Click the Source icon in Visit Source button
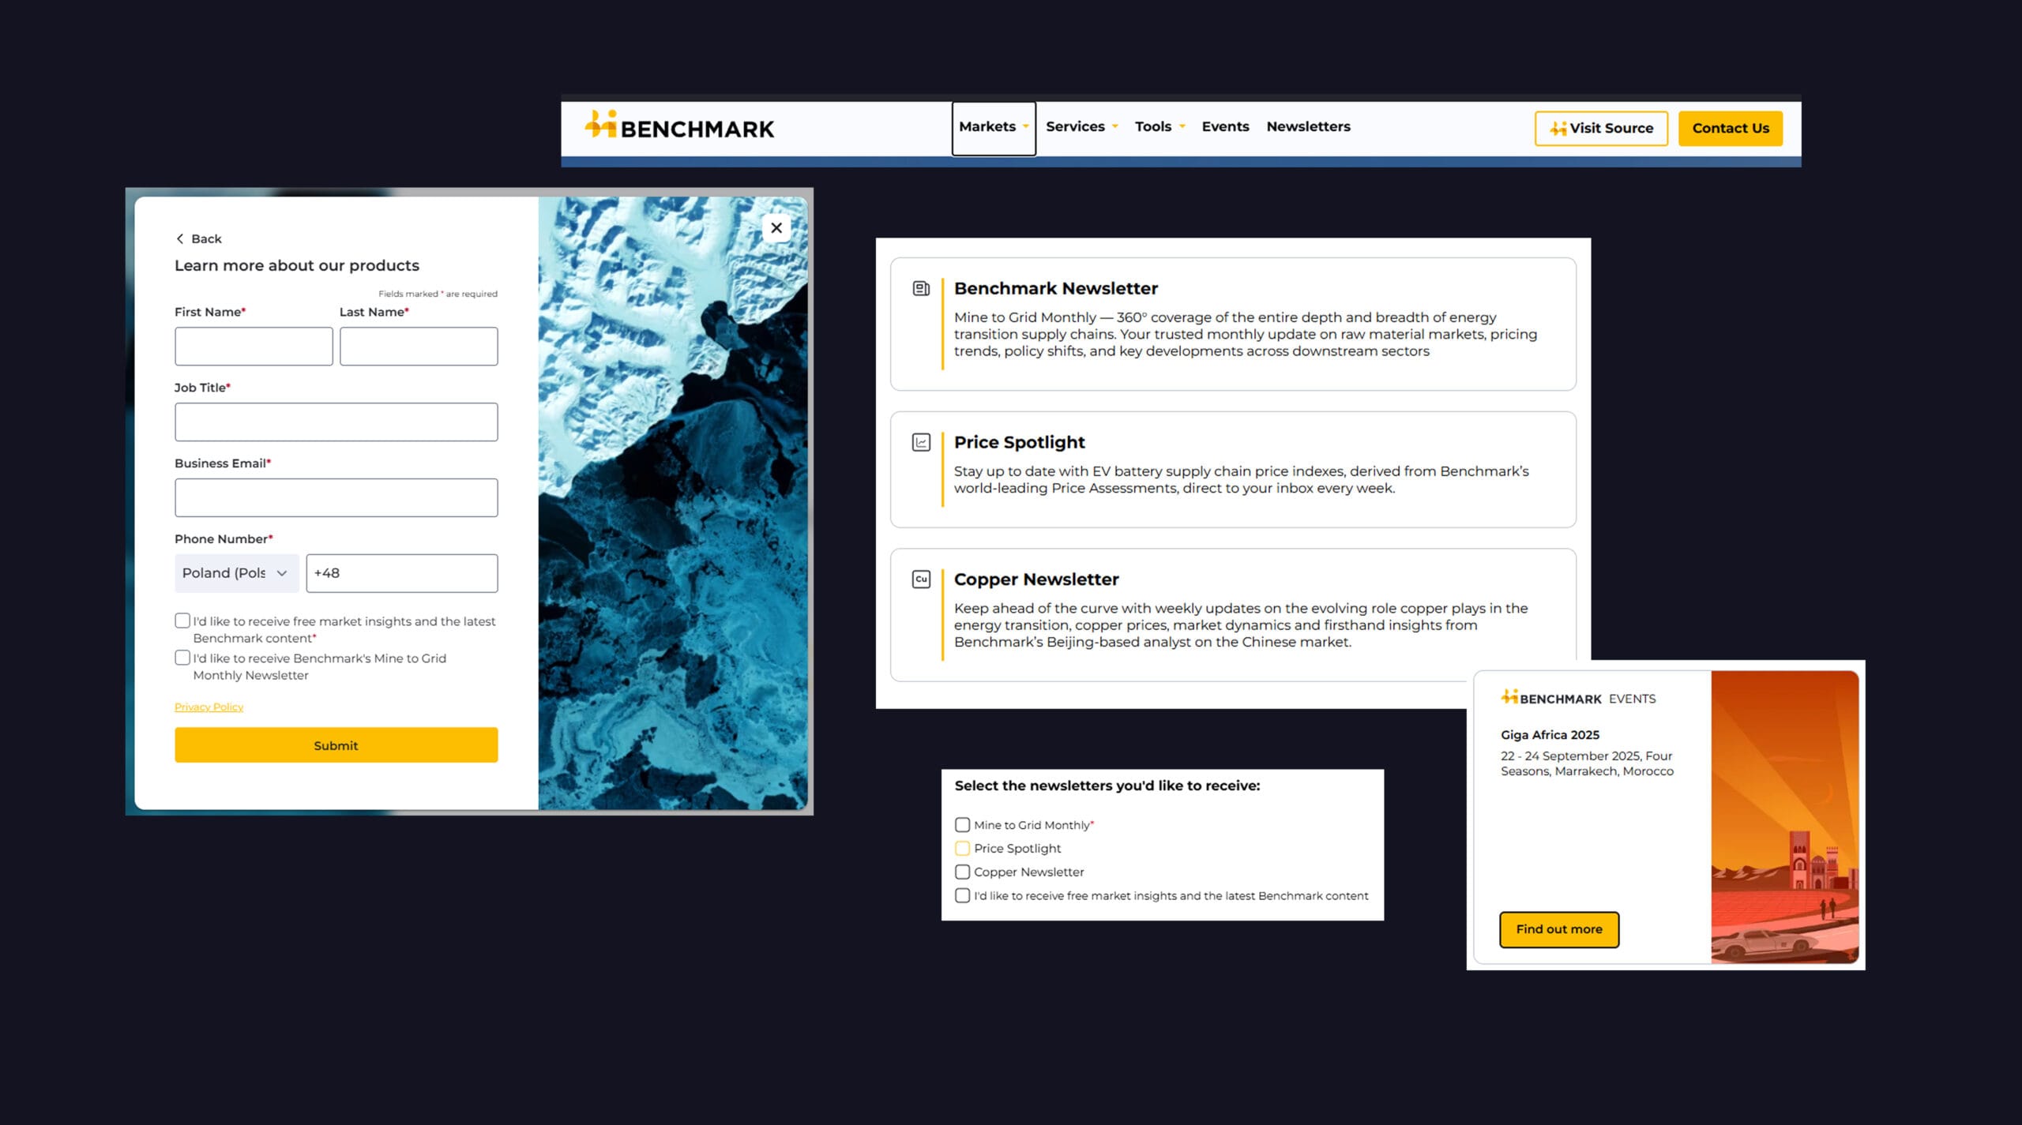This screenshot has width=2022, height=1125. click(x=1558, y=128)
